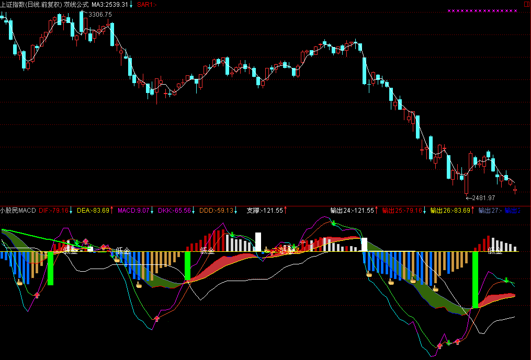The image size is (531, 360).
Task: Click the tall white bar in the chart middle
Action: [258, 242]
